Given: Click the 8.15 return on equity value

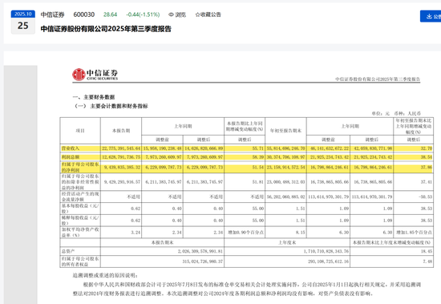Looking at the screenshot, I should [x=301, y=233].
